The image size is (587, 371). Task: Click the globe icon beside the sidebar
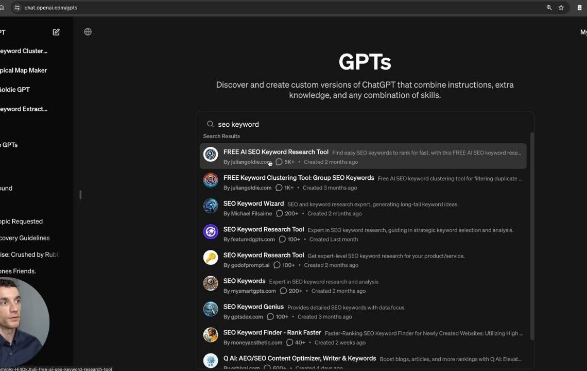tap(88, 32)
